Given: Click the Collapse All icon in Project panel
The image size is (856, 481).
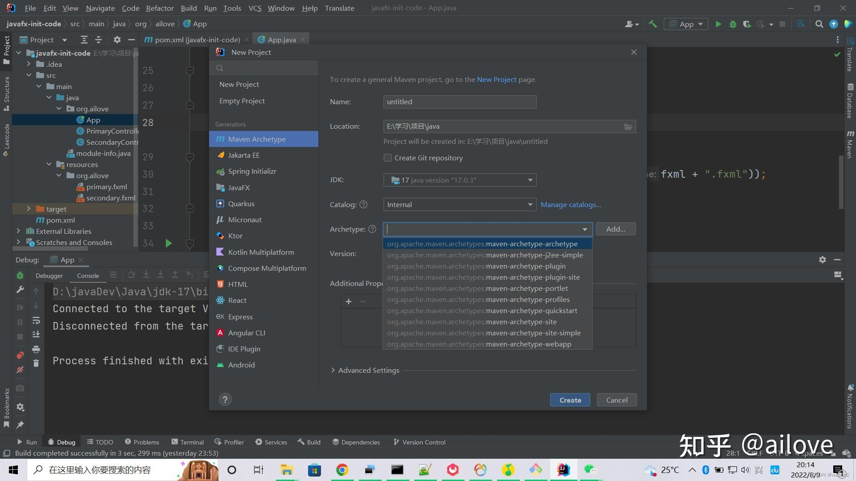Looking at the screenshot, I should click(99, 40).
